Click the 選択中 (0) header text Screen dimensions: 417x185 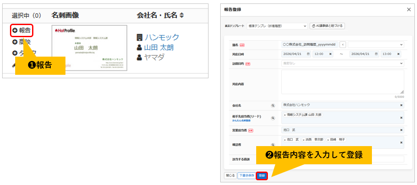point(26,16)
